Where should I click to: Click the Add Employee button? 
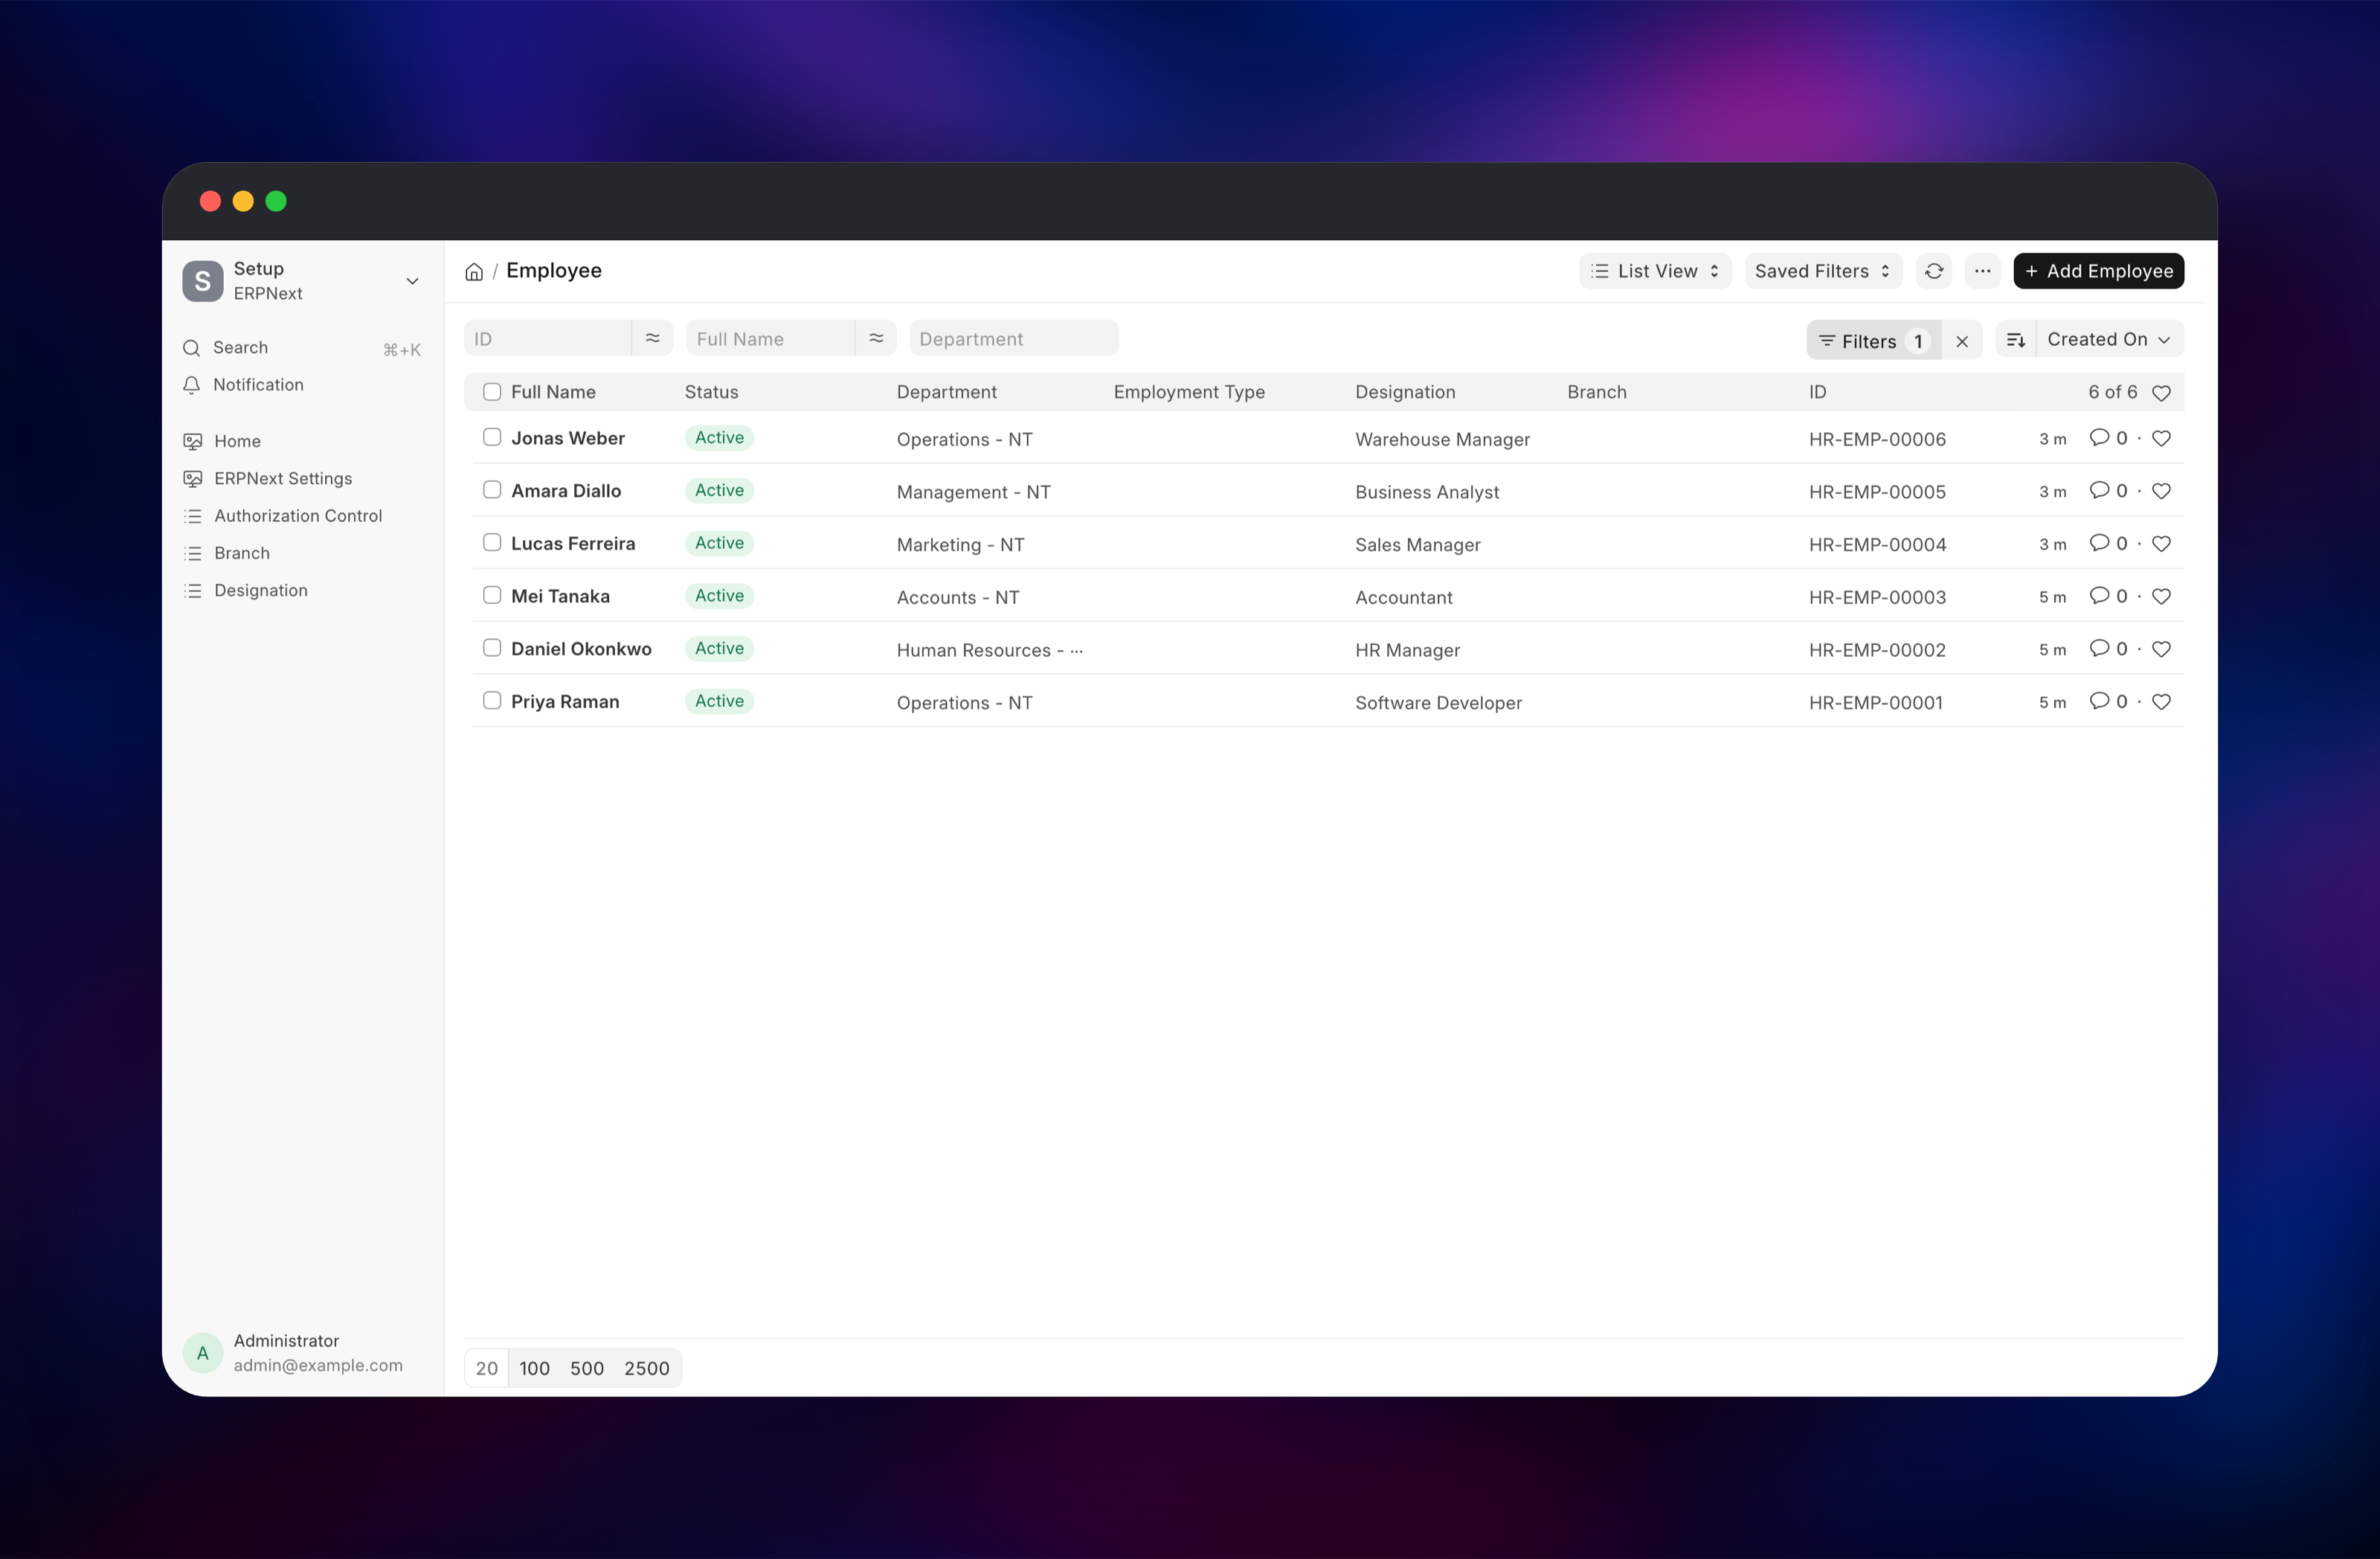(x=2098, y=271)
